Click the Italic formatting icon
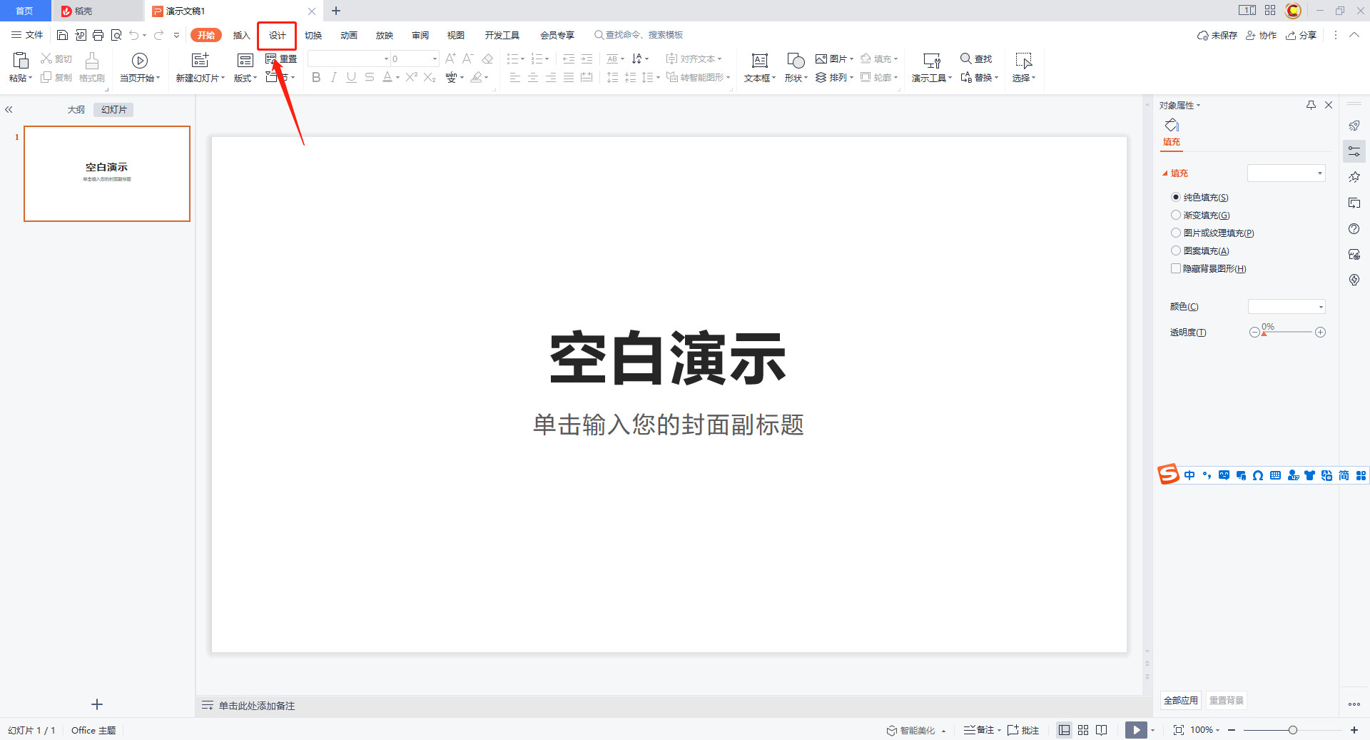Viewport: 1370px width, 740px height. [333, 77]
